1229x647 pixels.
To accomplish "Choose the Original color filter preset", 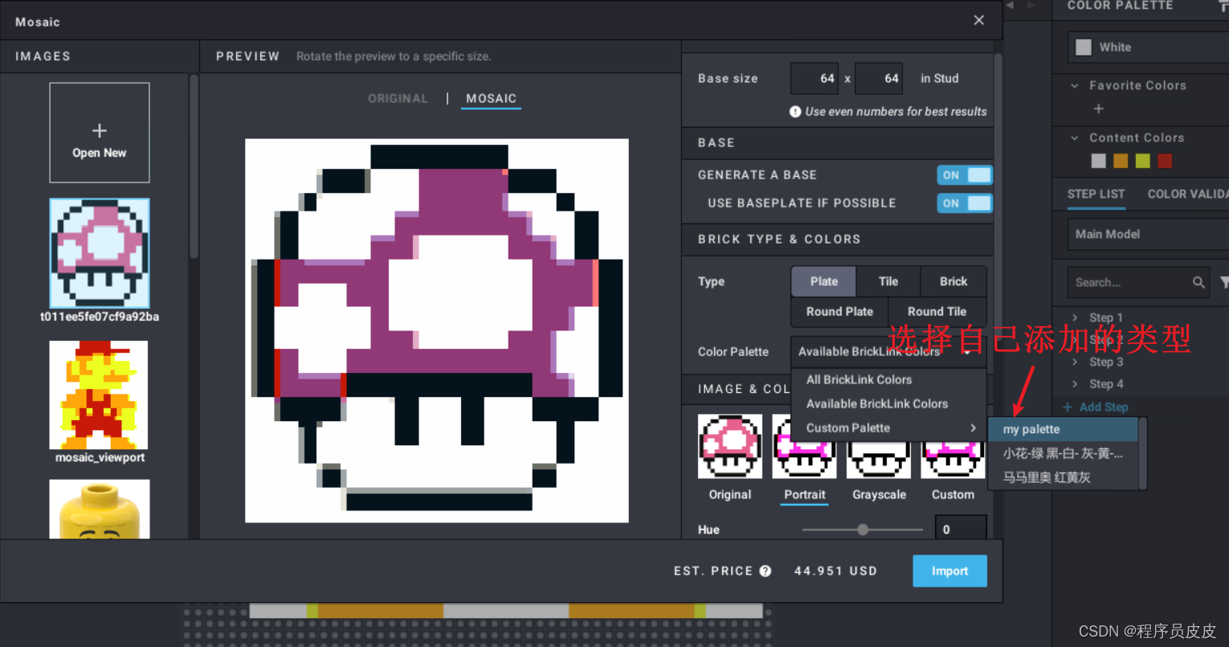I will (729, 447).
